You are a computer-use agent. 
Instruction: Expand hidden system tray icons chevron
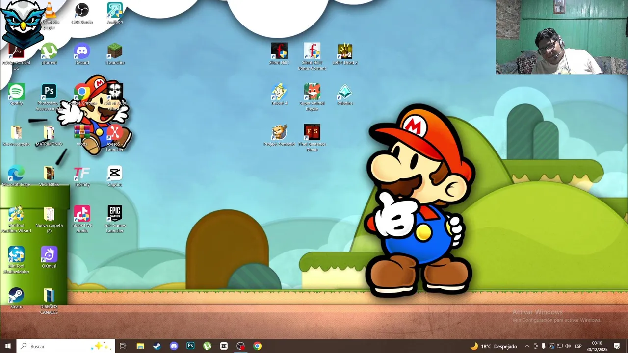tap(527, 346)
